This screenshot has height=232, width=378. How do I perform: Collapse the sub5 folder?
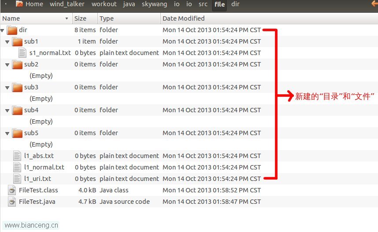7,133
